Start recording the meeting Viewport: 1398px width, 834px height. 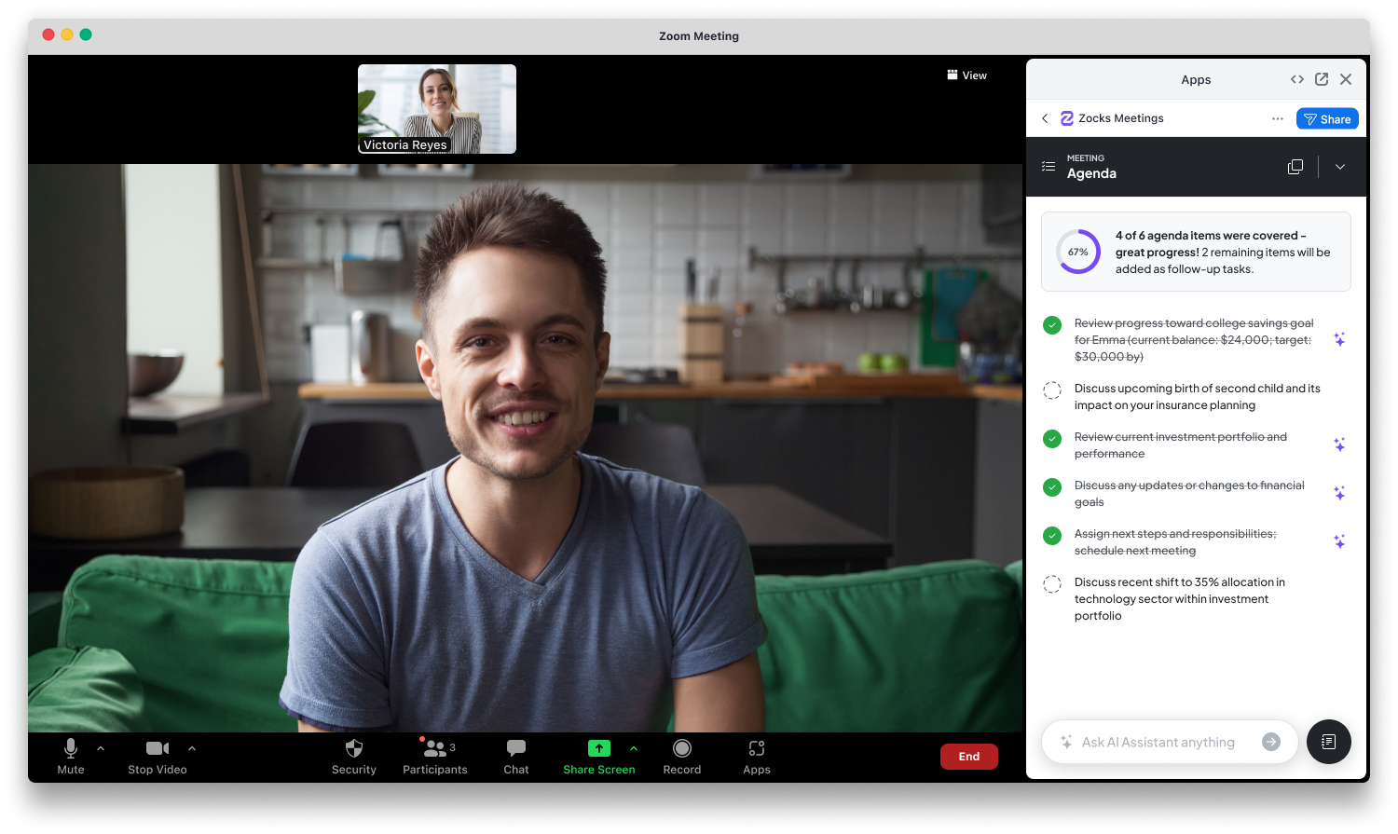[x=682, y=749]
